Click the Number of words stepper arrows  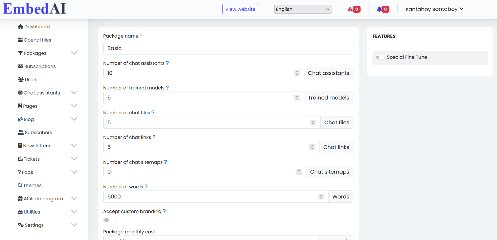pyautogui.click(x=321, y=197)
